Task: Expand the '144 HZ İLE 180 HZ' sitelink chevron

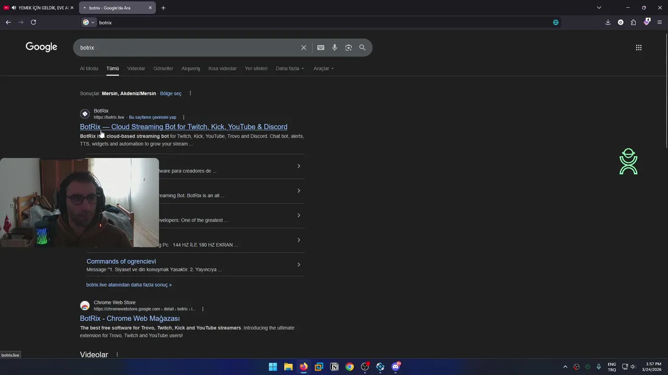Action: tap(299, 240)
